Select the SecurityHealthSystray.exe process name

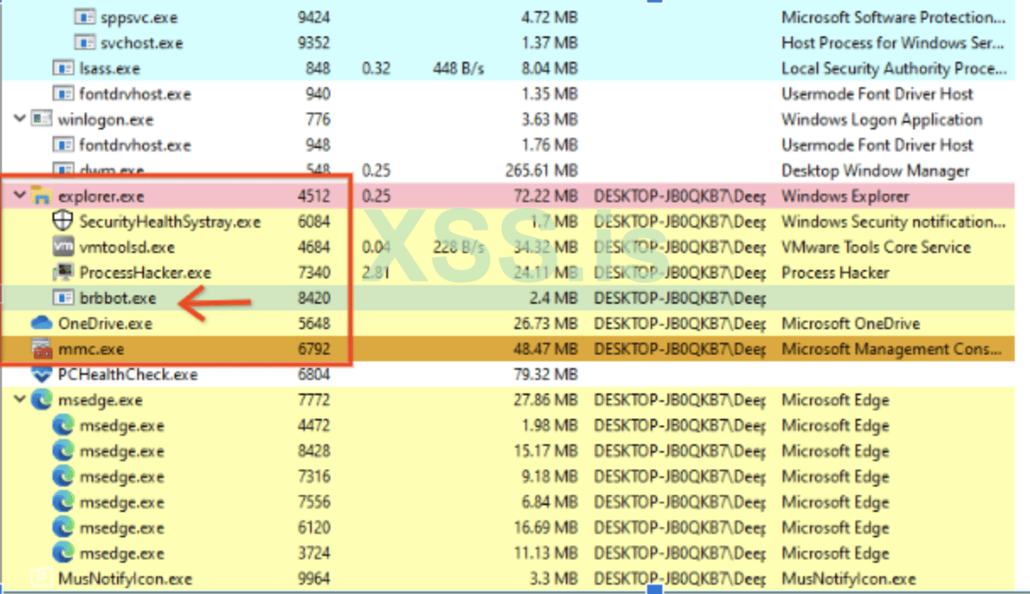click(170, 222)
